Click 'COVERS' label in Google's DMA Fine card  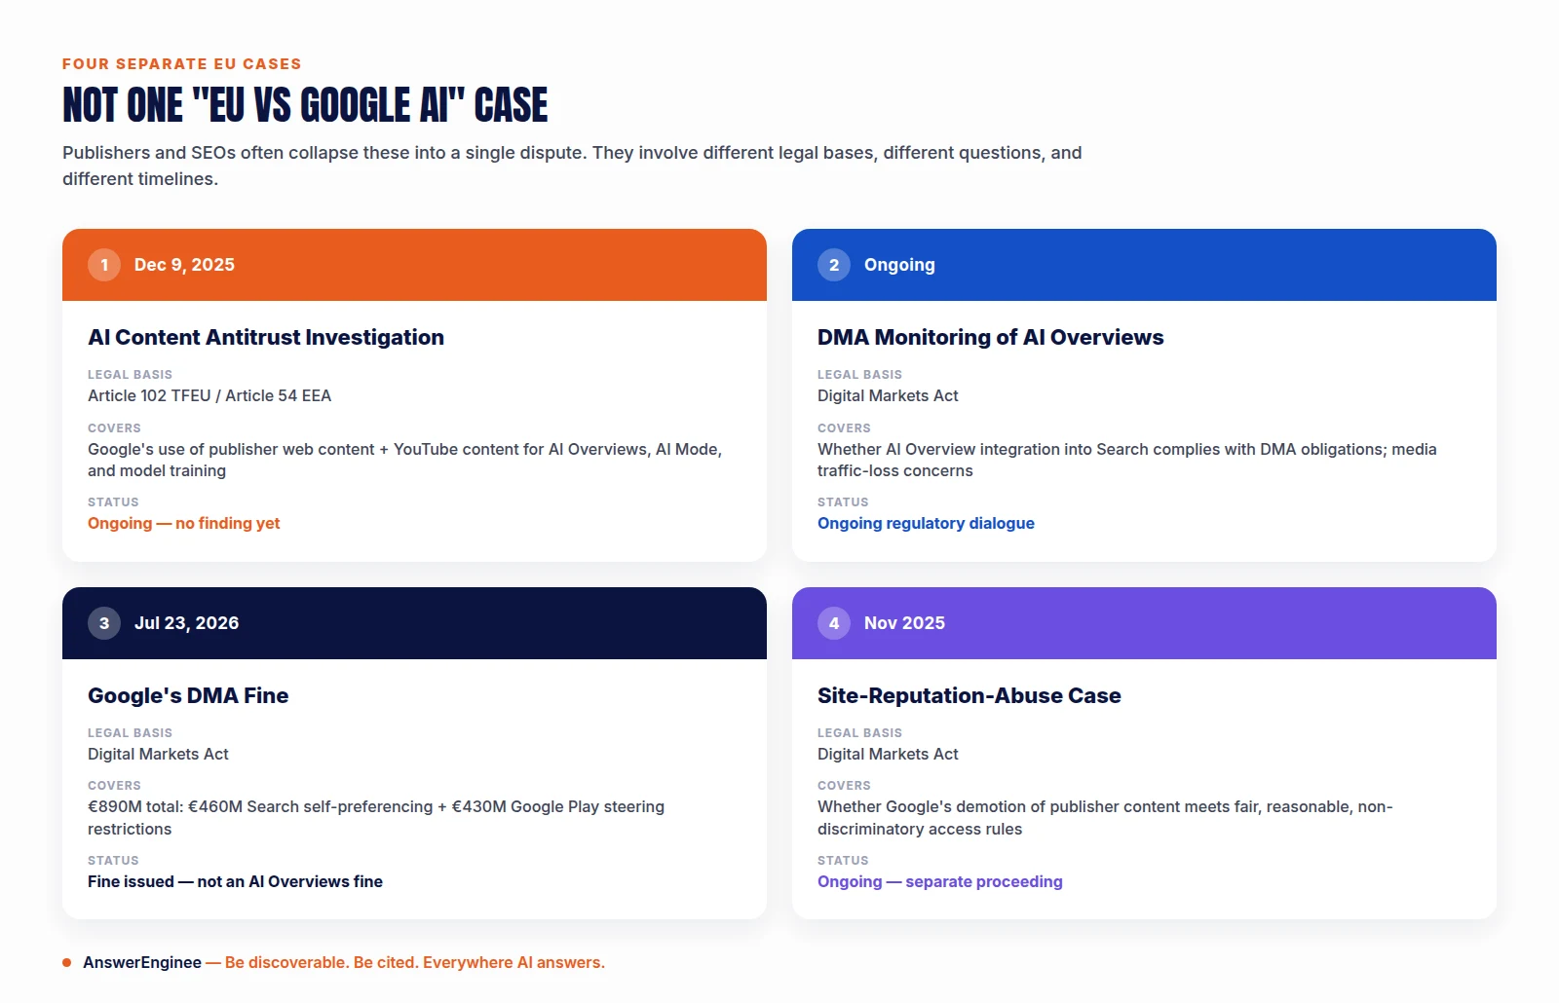click(114, 786)
